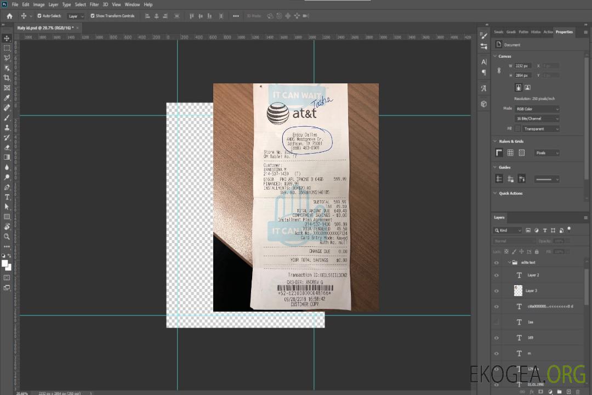This screenshot has width=592, height=395.
Task: Select Layer 3 thumbnail
Action: (519, 290)
